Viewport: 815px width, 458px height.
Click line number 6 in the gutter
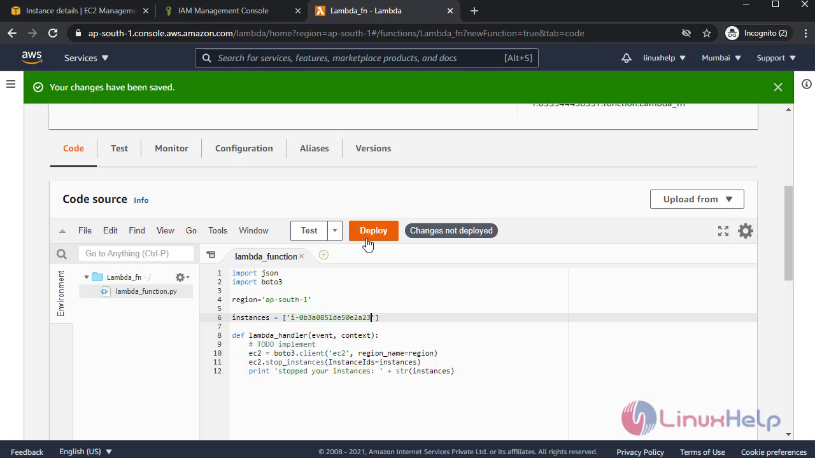219,317
